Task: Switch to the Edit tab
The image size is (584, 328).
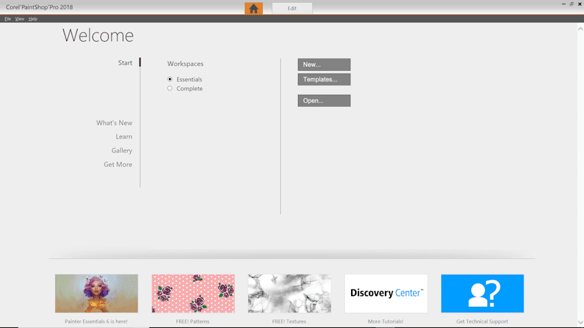Action: (292, 9)
